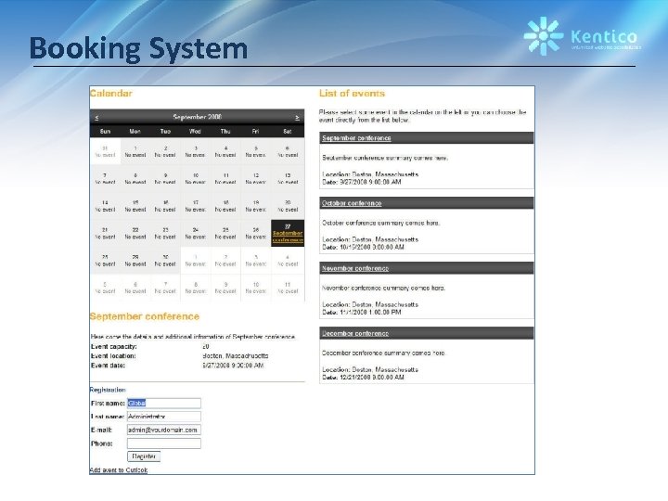
Task: Click the September 2008 calendar title
Action: coord(198,117)
